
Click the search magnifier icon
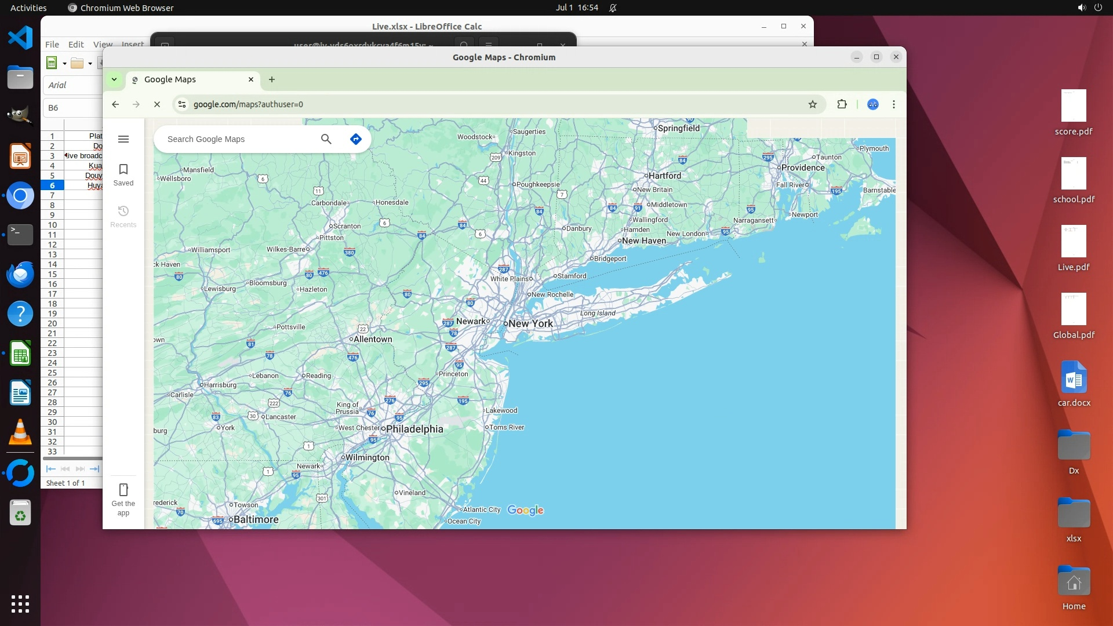tap(326, 139)
